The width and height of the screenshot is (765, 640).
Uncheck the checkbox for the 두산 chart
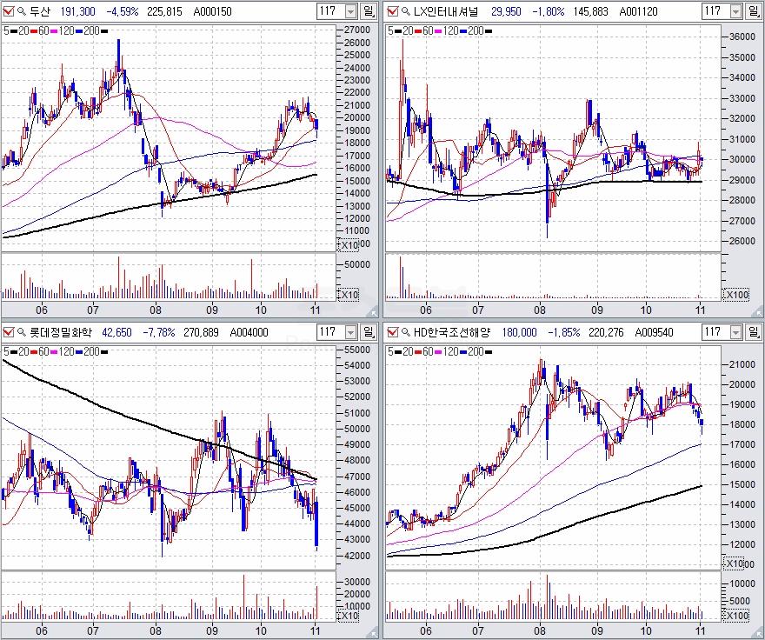pos(9,11)
